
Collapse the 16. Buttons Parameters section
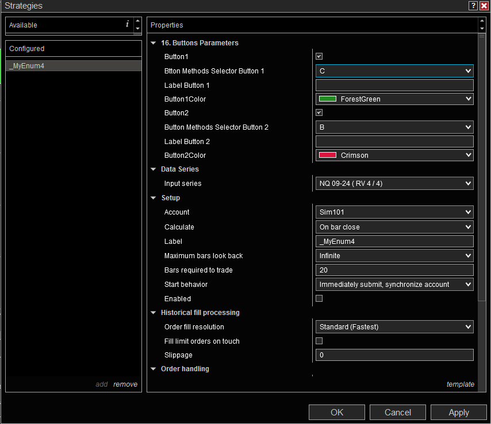click(x=154, y=43)
